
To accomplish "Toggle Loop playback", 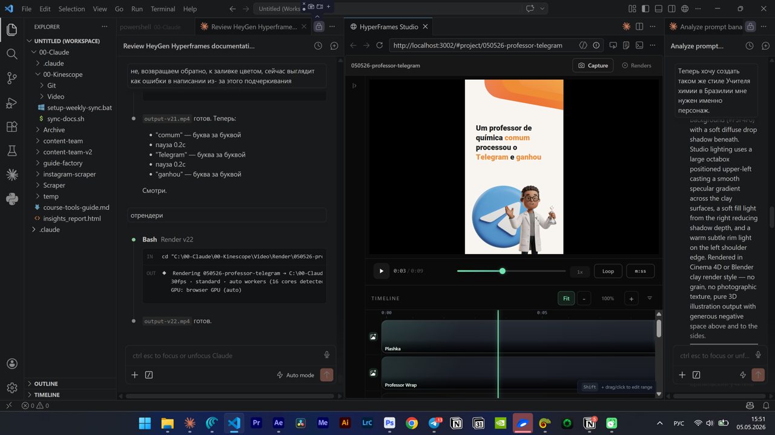I will [608, 271].
